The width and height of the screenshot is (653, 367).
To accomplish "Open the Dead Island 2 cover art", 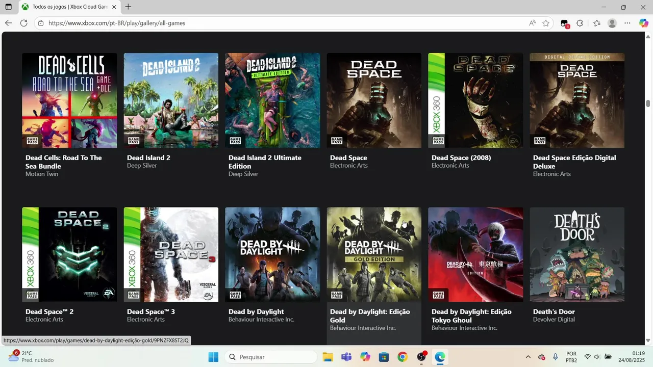I will (171, 100).
